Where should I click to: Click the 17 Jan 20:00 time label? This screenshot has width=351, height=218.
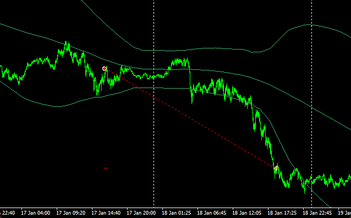pos(141,213)
